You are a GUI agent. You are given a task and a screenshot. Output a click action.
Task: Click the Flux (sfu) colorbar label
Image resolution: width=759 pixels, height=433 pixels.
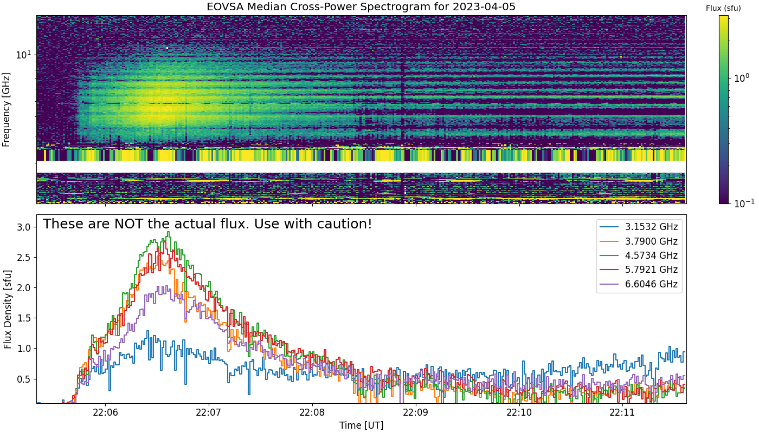(723, 8)
